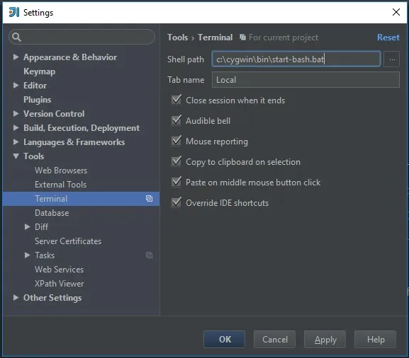This screenshot has width=409, height=358.
Task: Click the OK button
Action: click(224, 340)
